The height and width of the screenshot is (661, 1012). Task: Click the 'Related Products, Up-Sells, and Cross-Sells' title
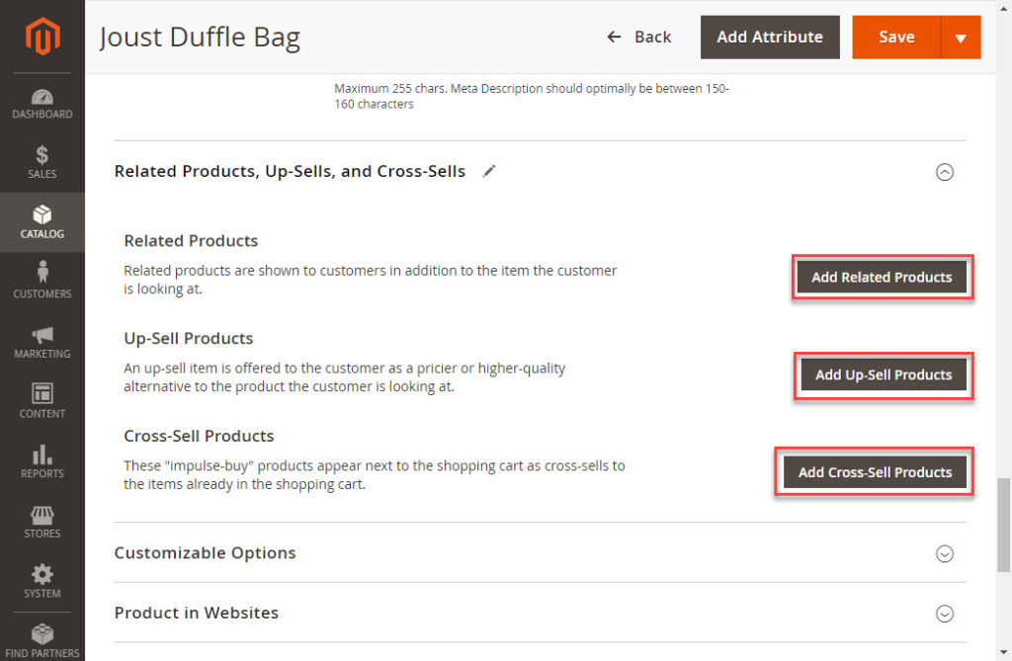pyautogui.click(x=290, y=171)
